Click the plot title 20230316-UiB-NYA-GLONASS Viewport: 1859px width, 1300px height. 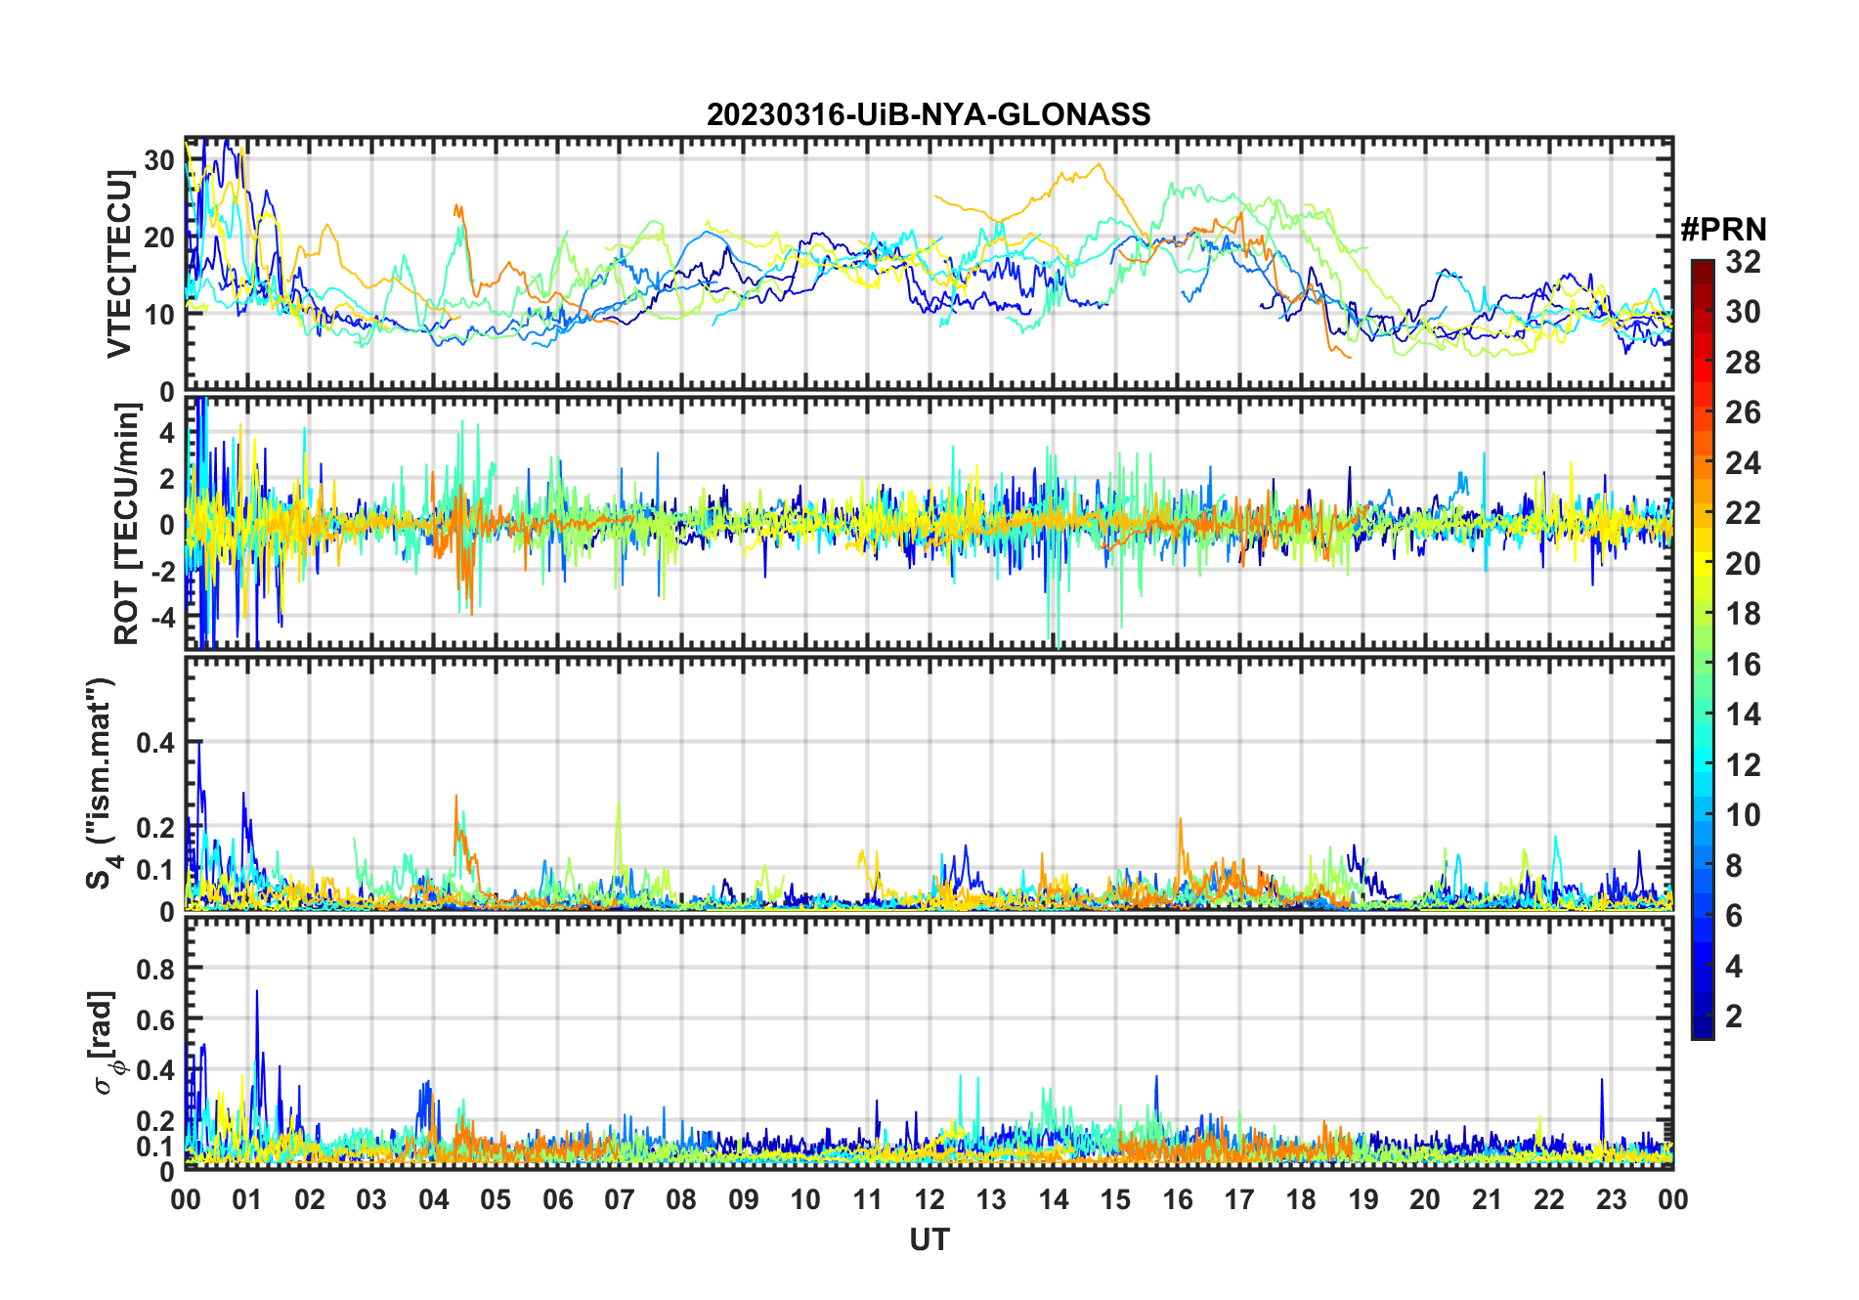[x=929, y=114]
